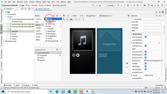The height and width of the screenshot is (94, 167).
Task: Select imageView in Component Tree
Action: (x=43, y=55)
